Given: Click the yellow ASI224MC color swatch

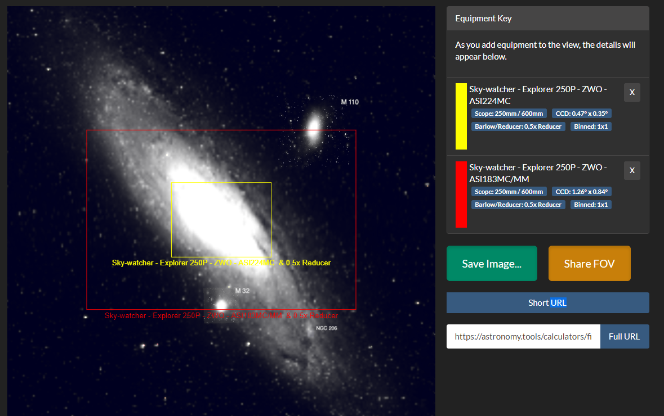Looking at the screenshot, I should [x=461, y=116].
